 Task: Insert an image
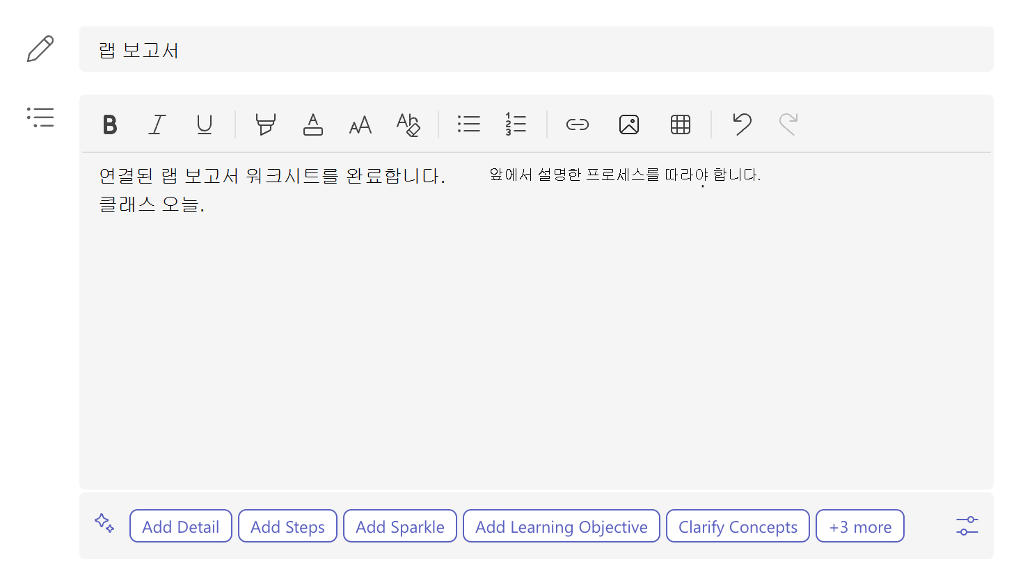coord(628,124)
